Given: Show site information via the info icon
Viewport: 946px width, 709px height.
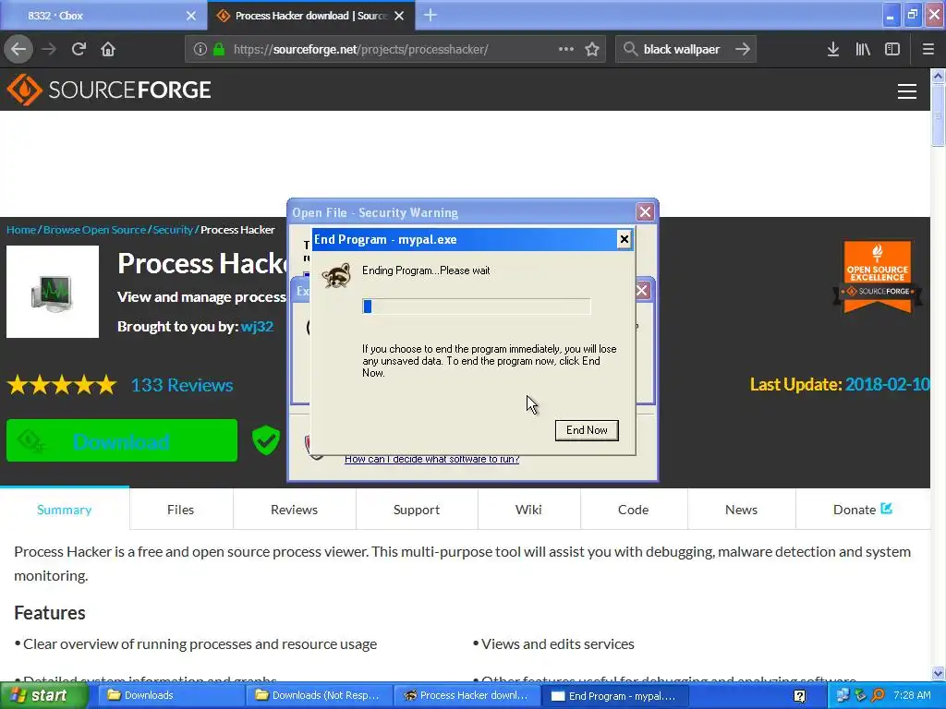Looking at the screenshot, I should tap(200, 49).
